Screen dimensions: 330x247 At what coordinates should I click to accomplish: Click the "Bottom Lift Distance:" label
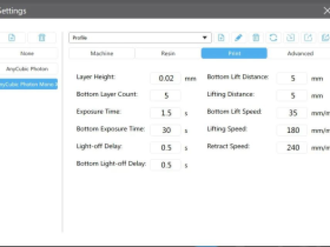pyautogui.click(x=238, y=76)
